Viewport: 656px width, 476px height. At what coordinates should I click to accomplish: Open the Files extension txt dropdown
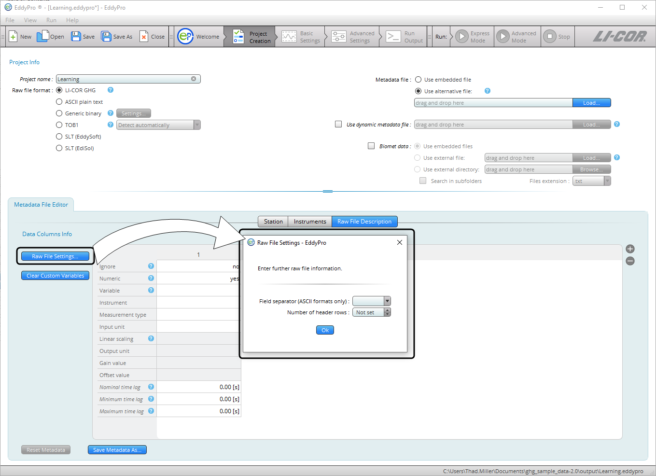tap(592, 181)
